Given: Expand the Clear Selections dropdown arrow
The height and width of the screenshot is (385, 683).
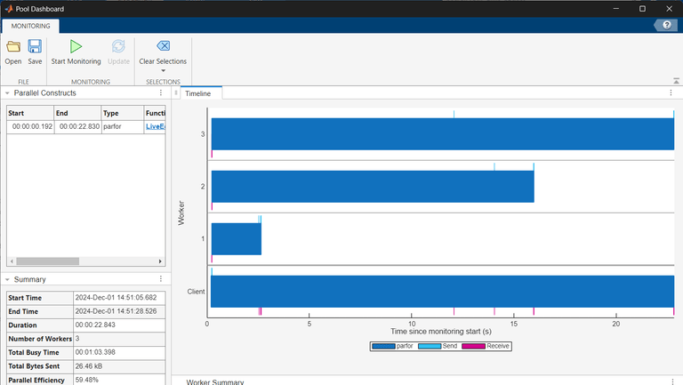Looking at the screenshot, I should pos(163,70).
